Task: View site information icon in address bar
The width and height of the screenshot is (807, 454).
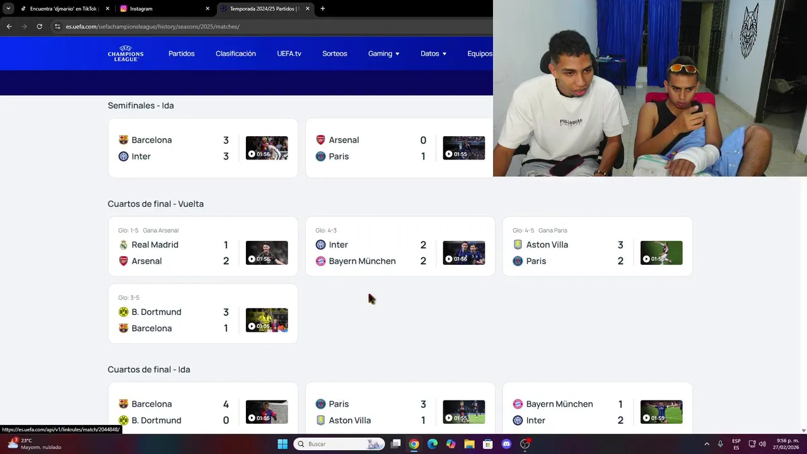Action: [57, 26]
